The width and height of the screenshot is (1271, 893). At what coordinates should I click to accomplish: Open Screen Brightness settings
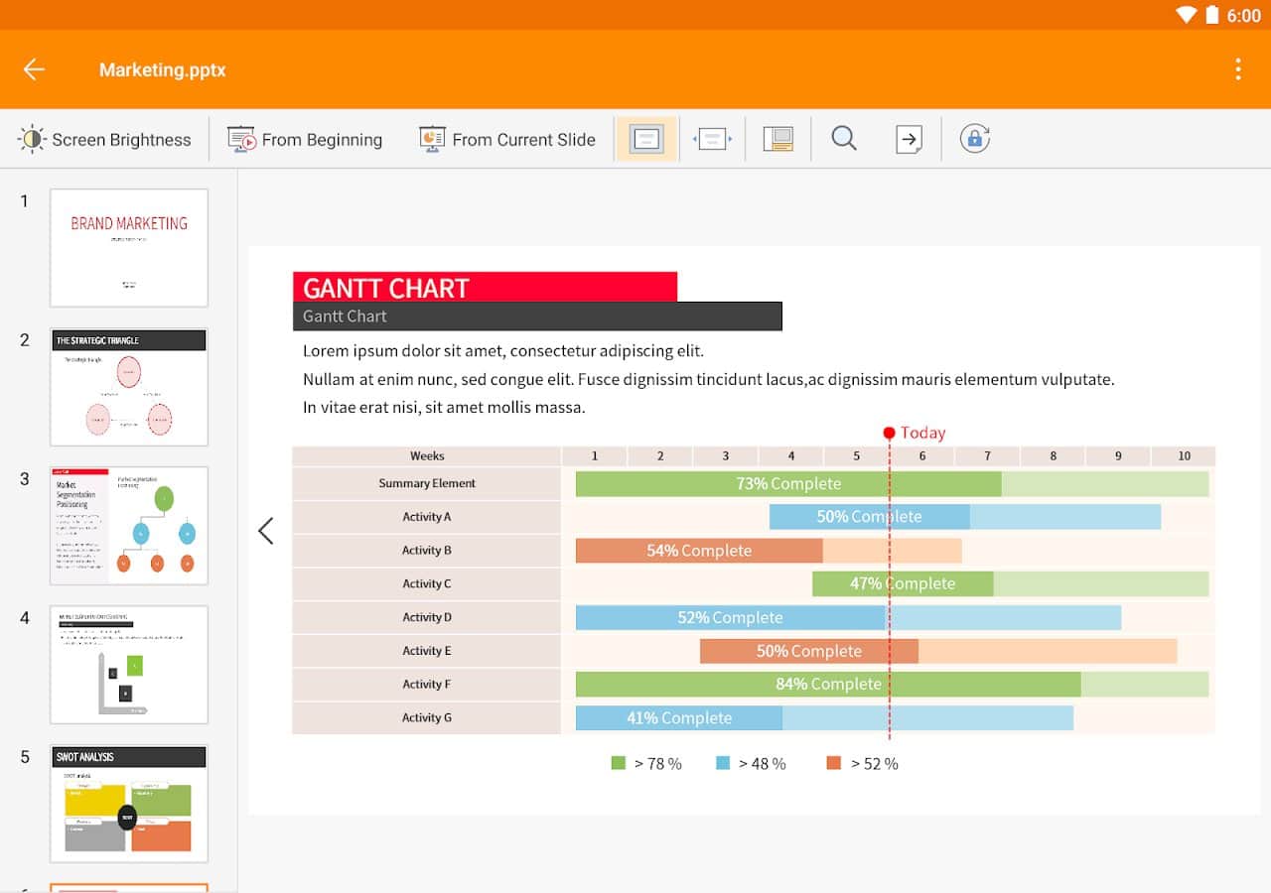[x=104, y=140]
